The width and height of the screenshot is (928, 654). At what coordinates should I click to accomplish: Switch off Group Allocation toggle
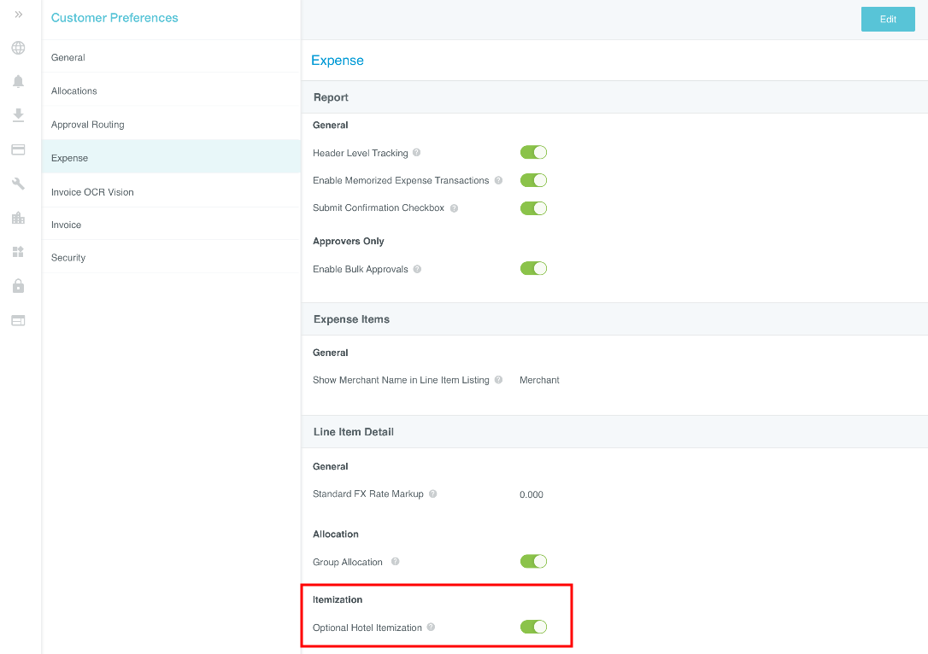[533, 562]
